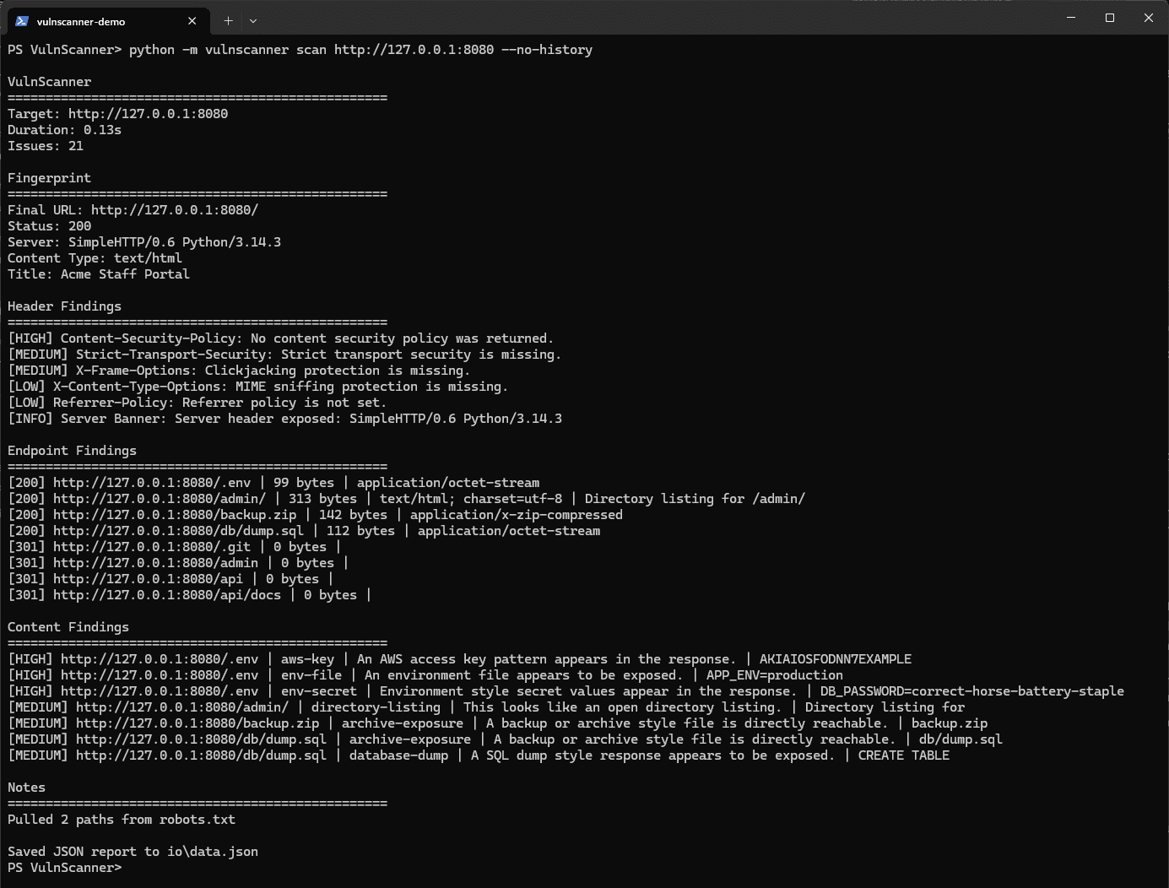The width and height of the screenshot is (1169, 888).
Task: Click the db/dump.sql 112 bytes endpoint row
Action: coord(304,531)
